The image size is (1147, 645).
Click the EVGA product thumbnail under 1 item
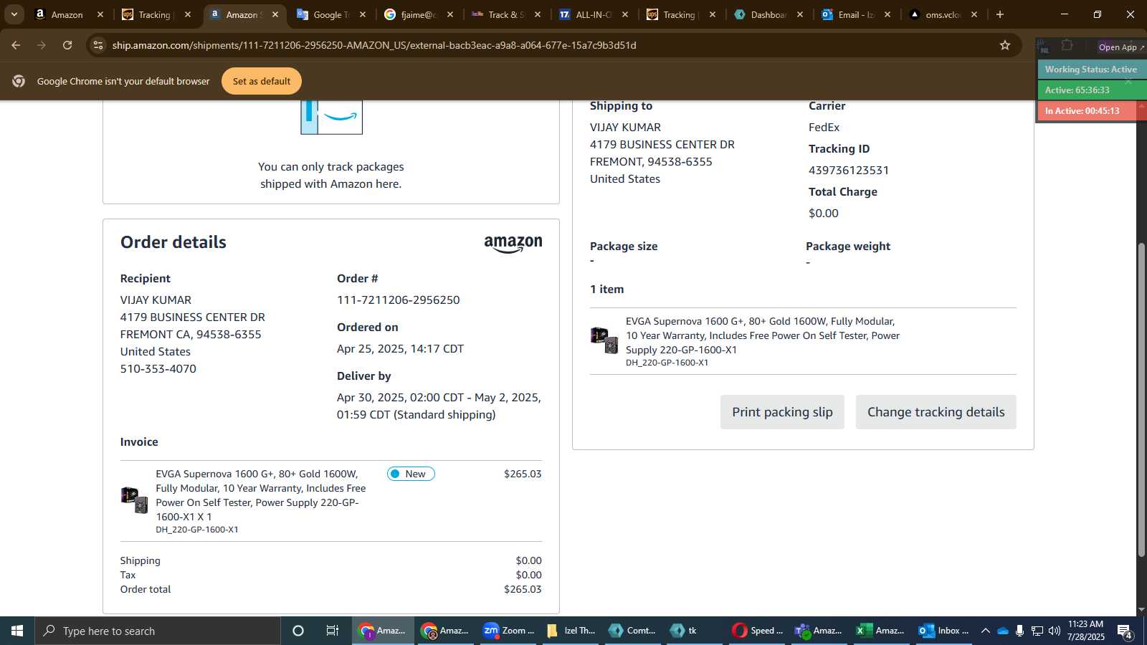(604, 340)
